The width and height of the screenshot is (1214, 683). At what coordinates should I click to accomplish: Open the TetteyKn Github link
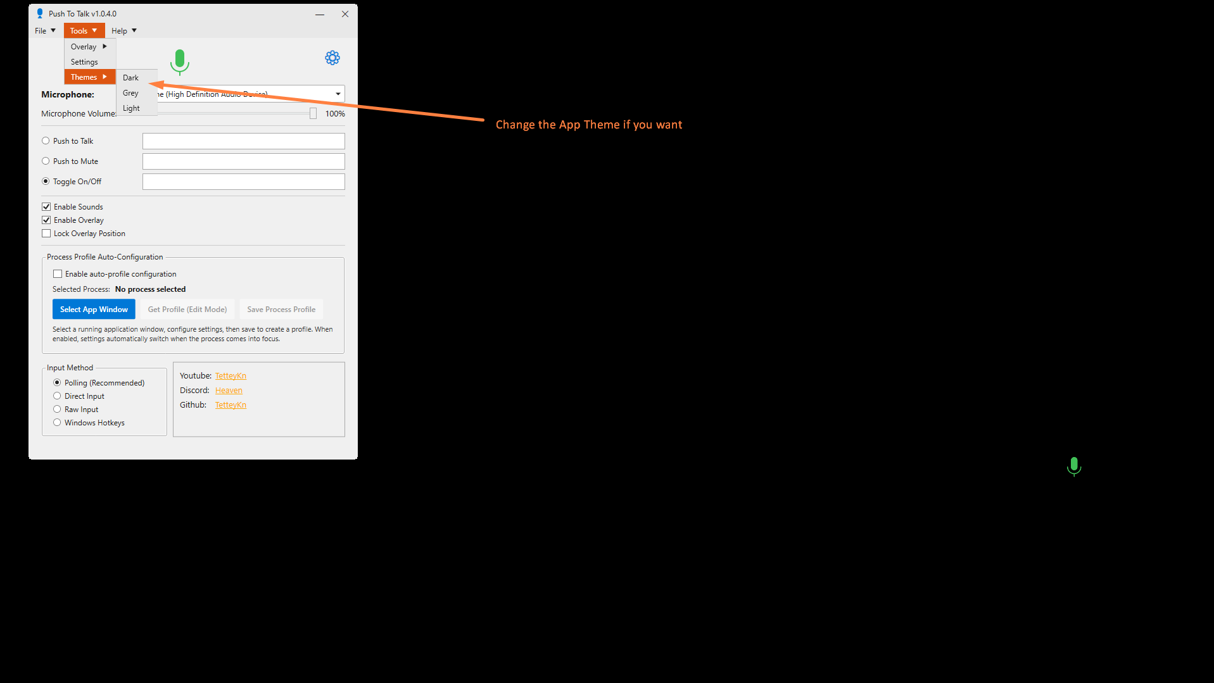231,404
